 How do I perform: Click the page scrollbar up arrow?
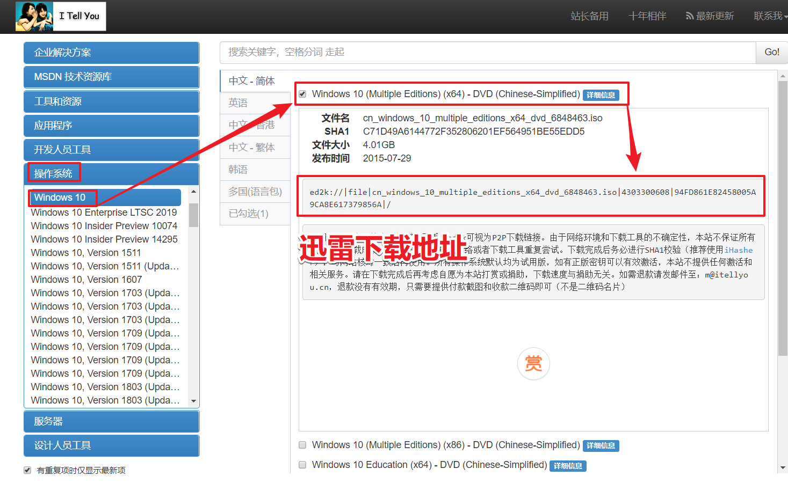[x=783, y=76]
